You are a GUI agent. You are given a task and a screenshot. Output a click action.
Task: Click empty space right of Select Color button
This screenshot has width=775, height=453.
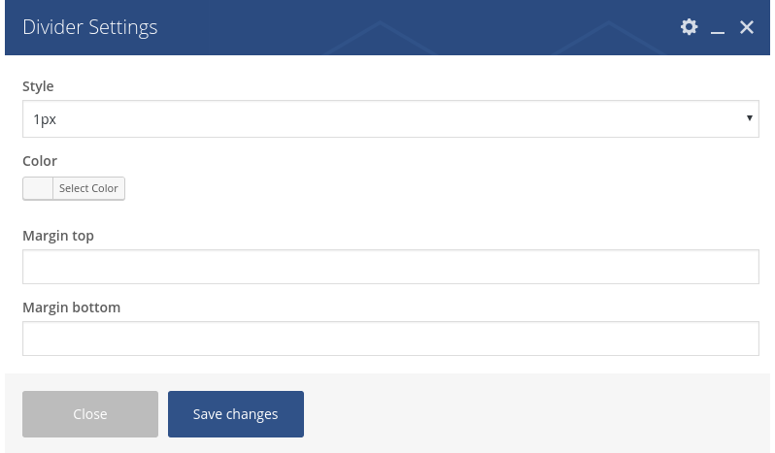point(437,188)
